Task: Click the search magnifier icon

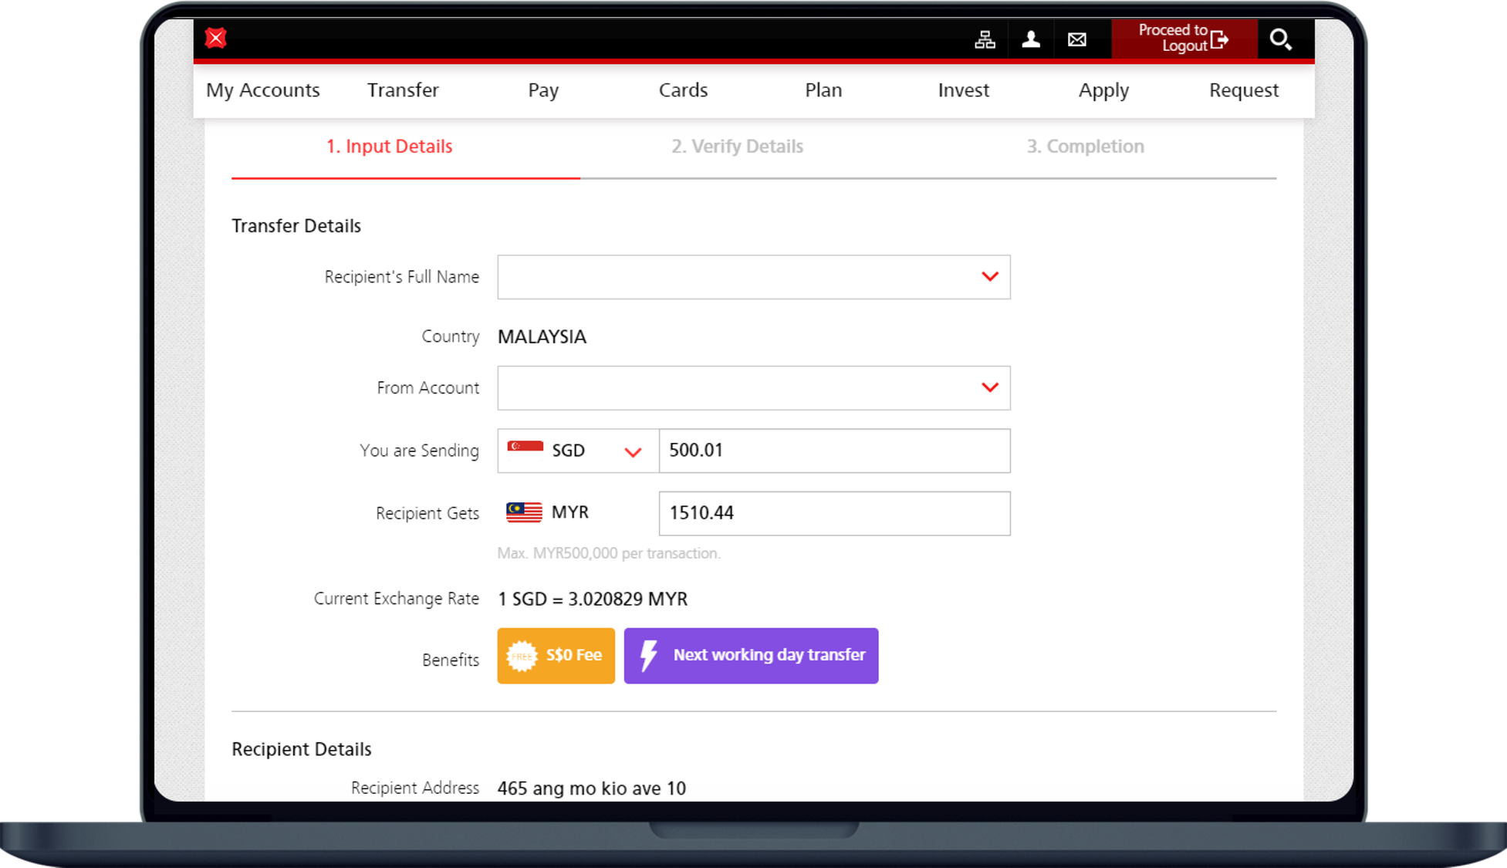Action: (x=1280, y=39)
